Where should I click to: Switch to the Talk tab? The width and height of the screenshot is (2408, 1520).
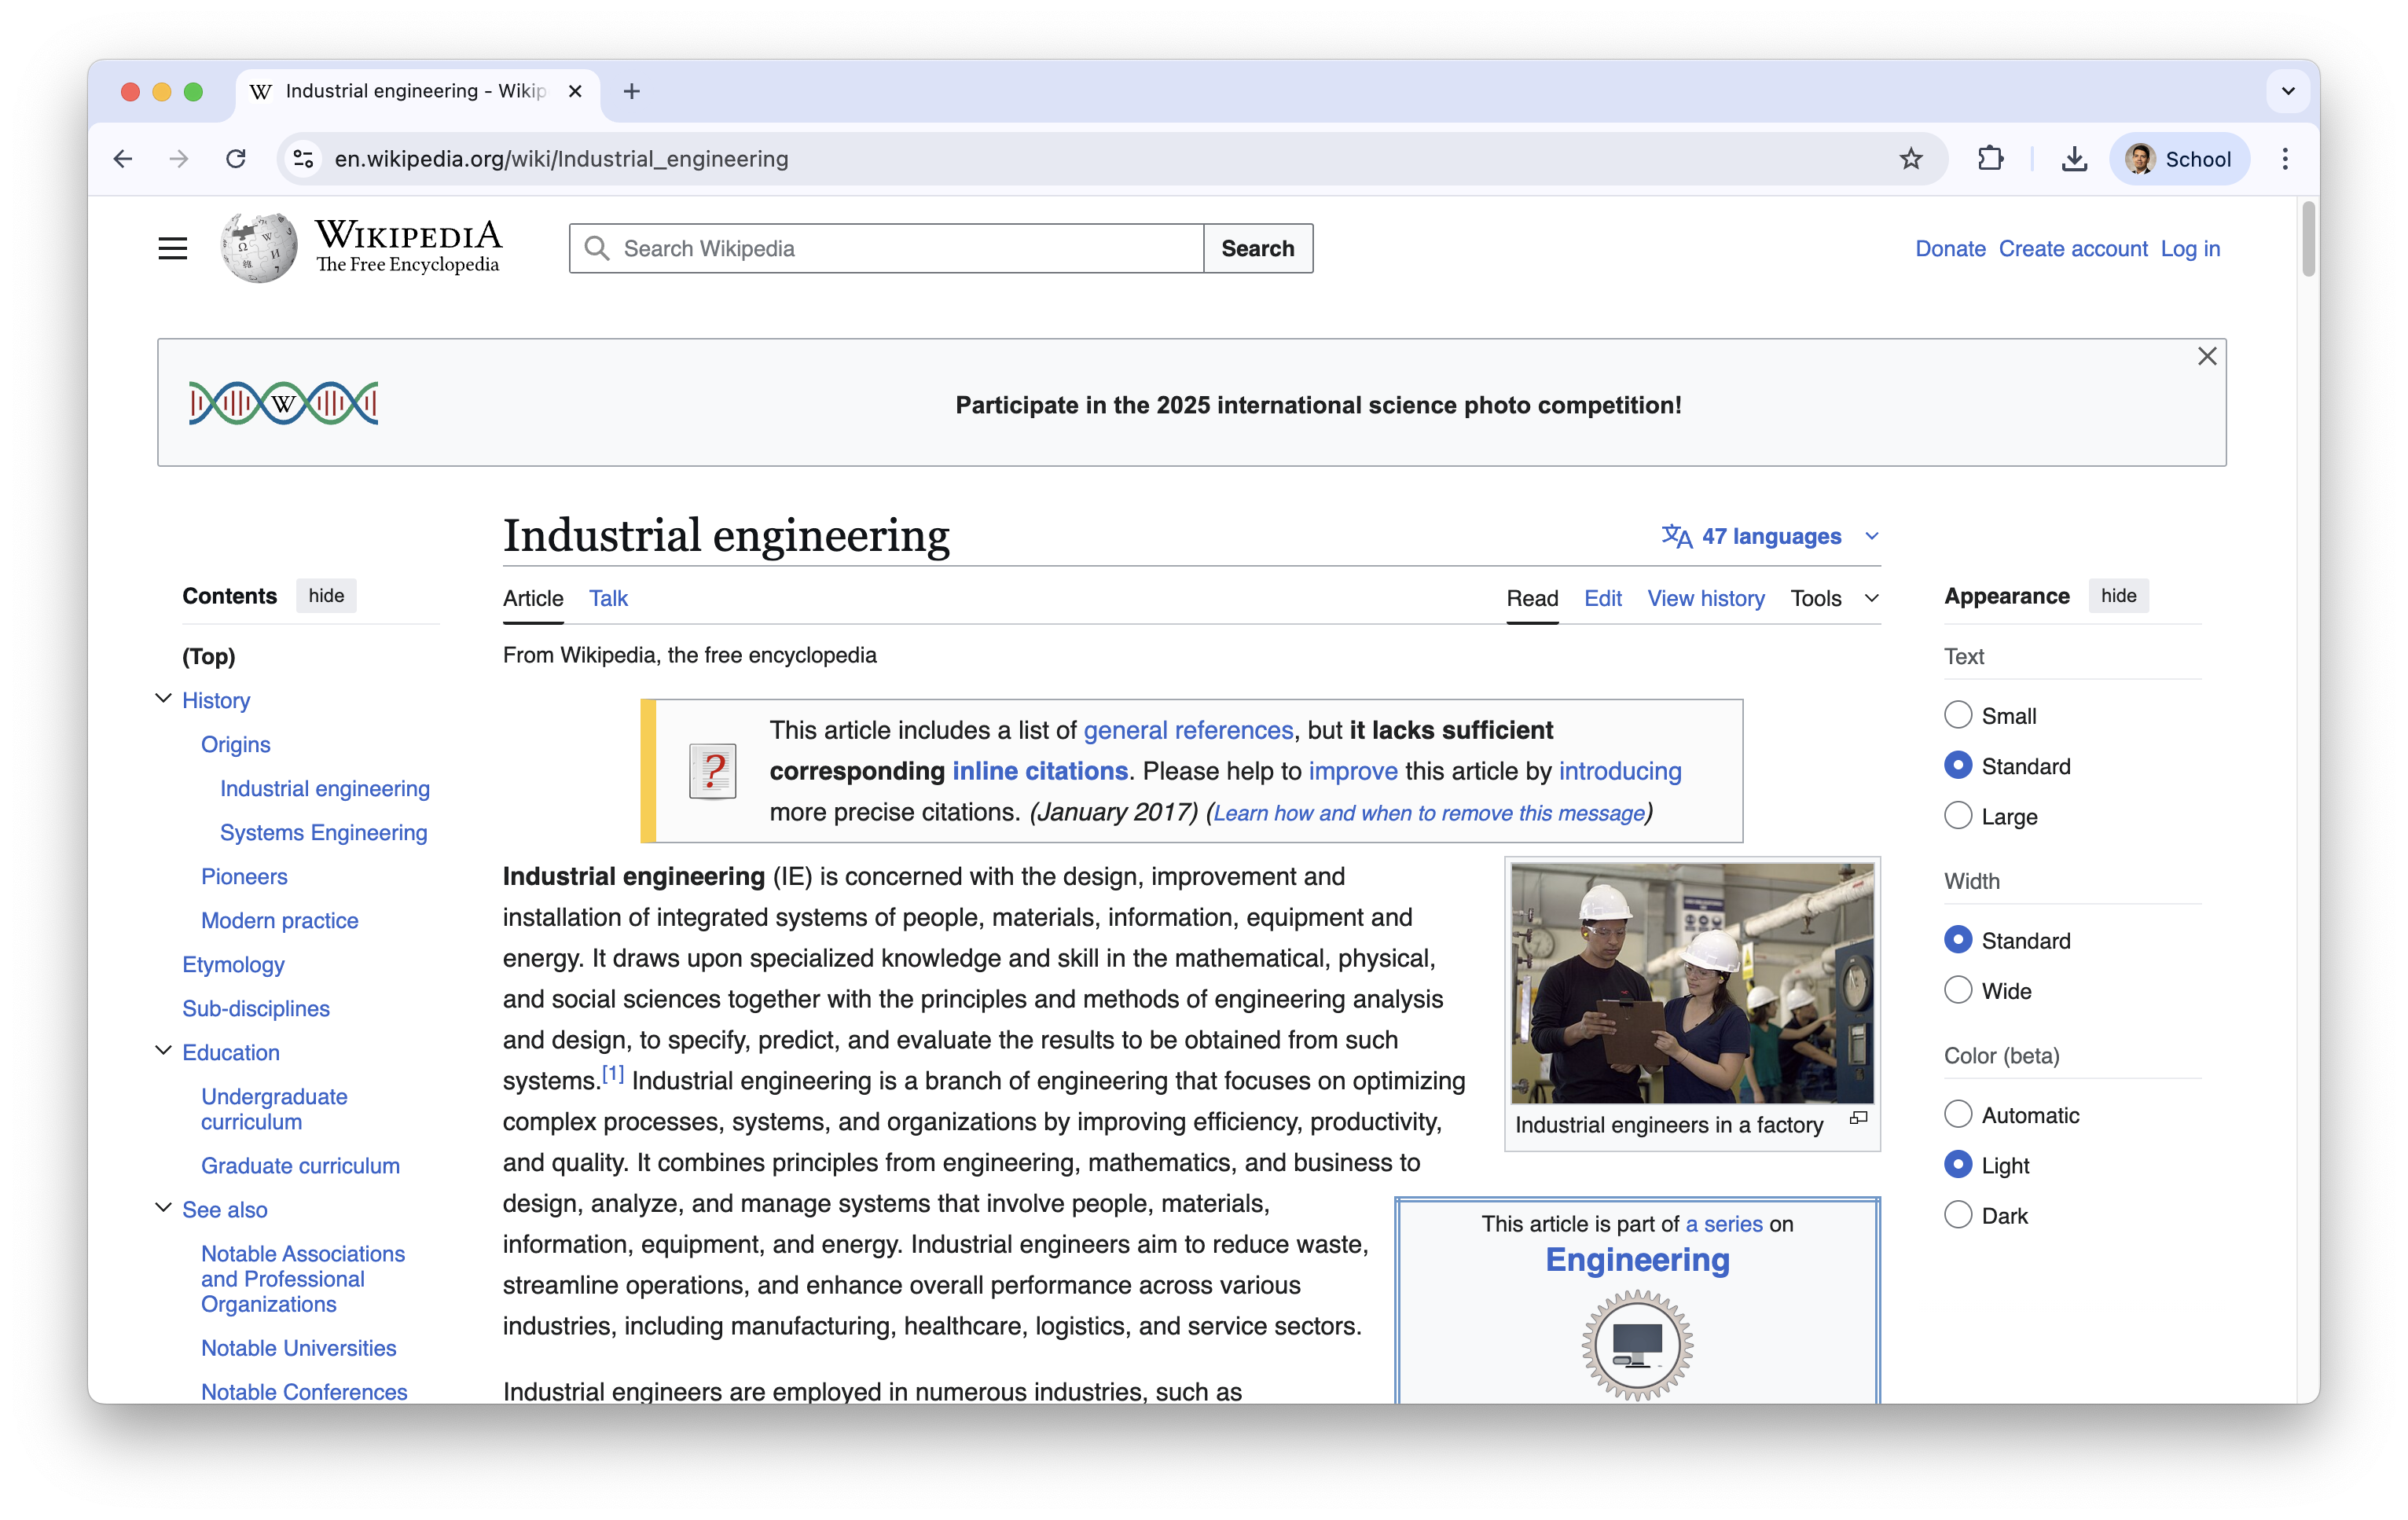point(608,598)
